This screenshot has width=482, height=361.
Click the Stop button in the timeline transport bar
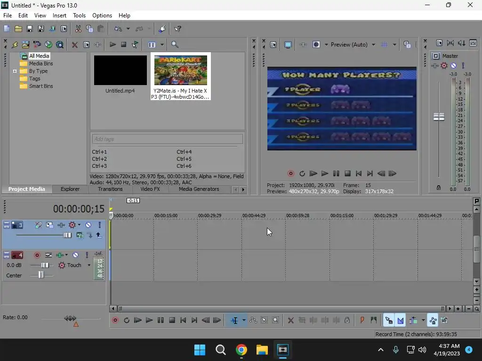tap(172, 320)
